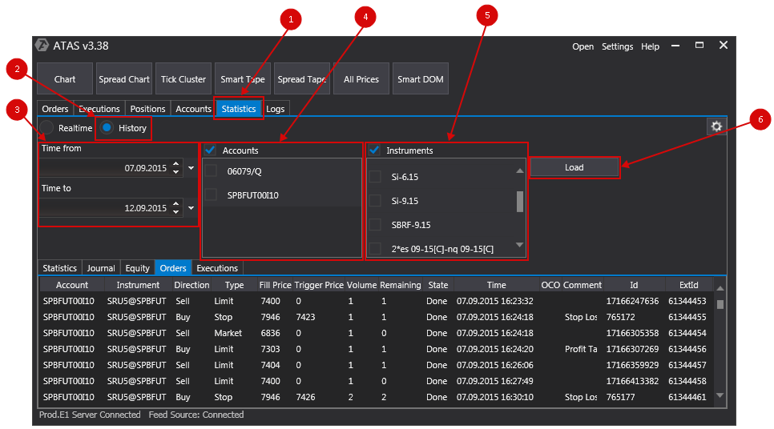Sort by the Trigger Price column header
Image resolution: width=774 pixels, height=429 pixels.
[319, 285]
